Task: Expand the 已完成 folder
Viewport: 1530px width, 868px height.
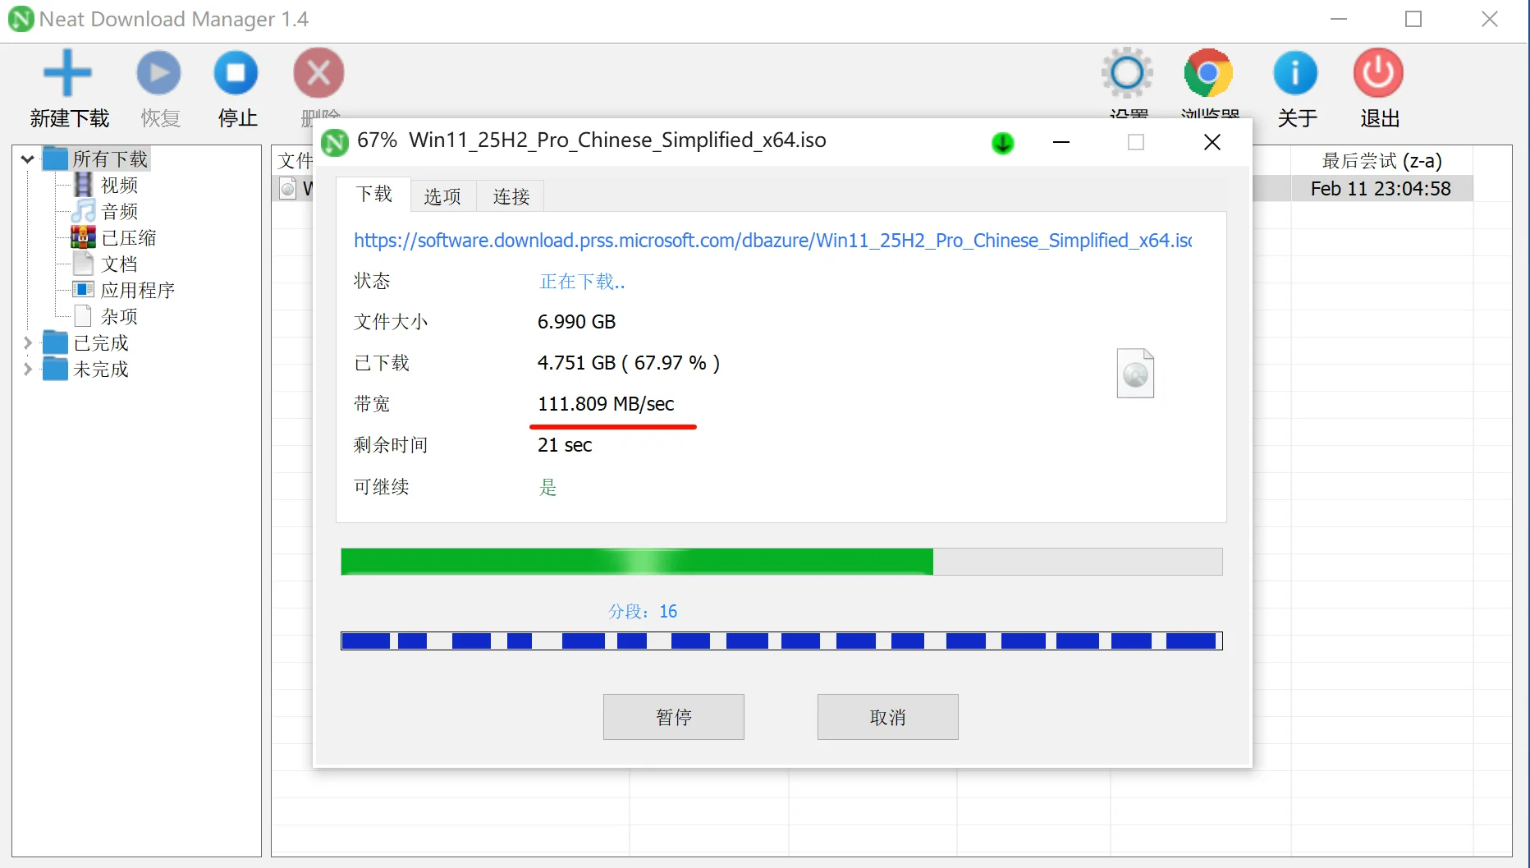Action: (x=27, y=342)
